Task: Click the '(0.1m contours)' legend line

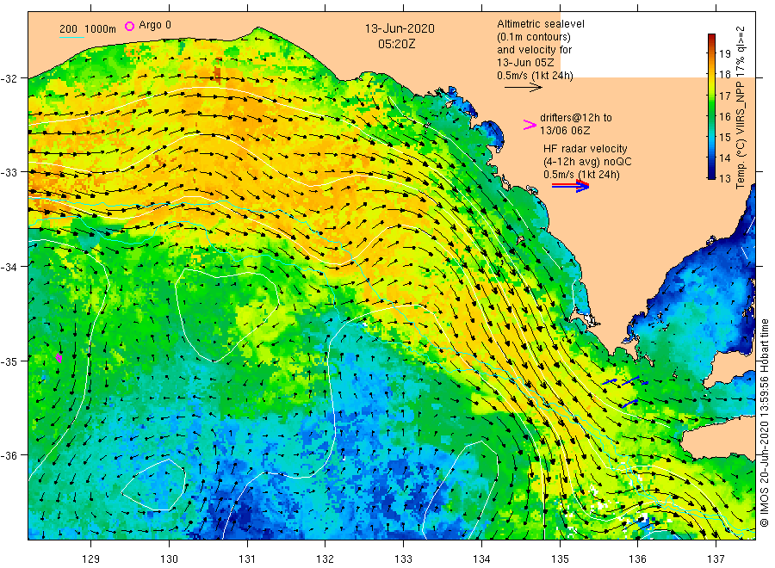Action: coord(534,37)
